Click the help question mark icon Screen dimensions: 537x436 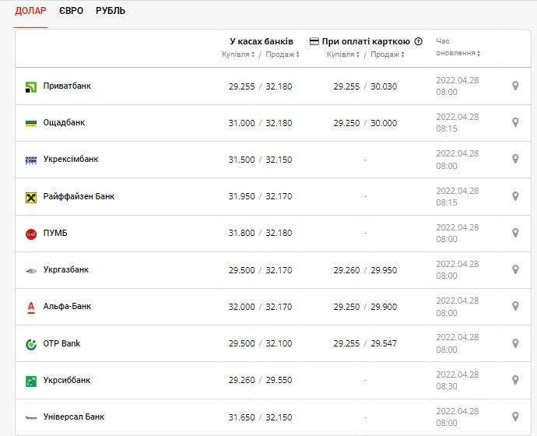(419, 41)
